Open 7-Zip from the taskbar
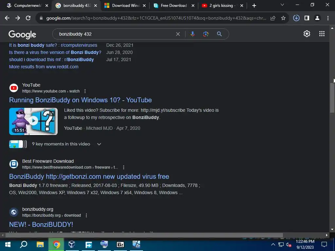The image size is (335, 251). (x=120, y=244)
